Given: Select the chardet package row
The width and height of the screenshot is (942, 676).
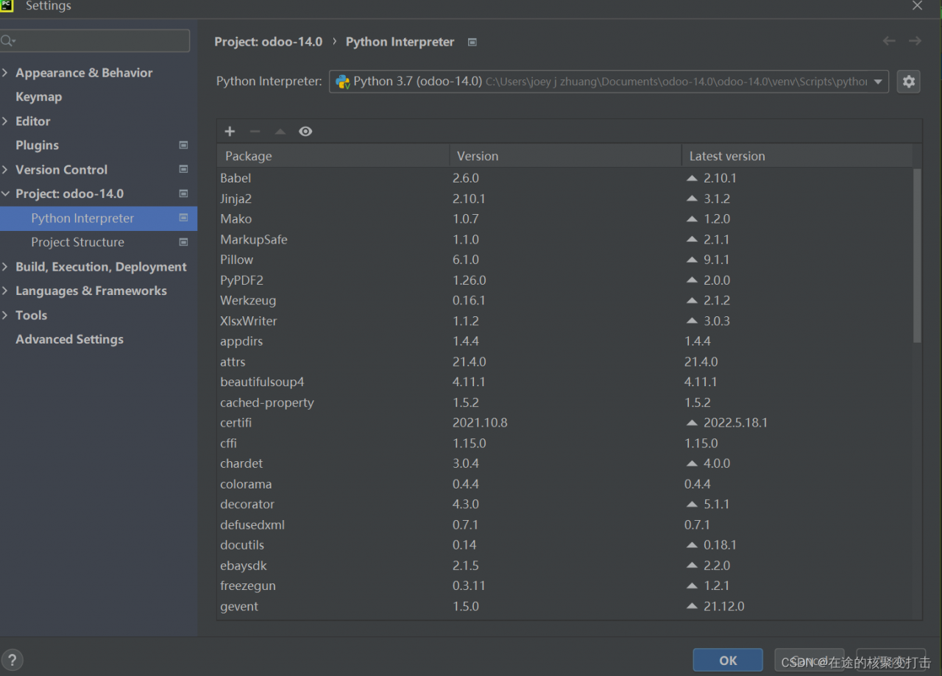Looking at the screenshot, I should [565, 463].
